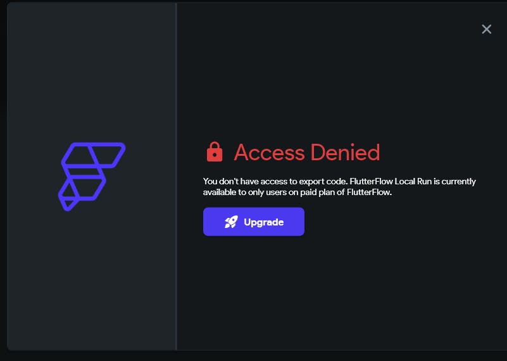Click the "paid plan of FlutterFlow" phrase
This screenshot has width=507, height=361.
[x=346, y=192]
